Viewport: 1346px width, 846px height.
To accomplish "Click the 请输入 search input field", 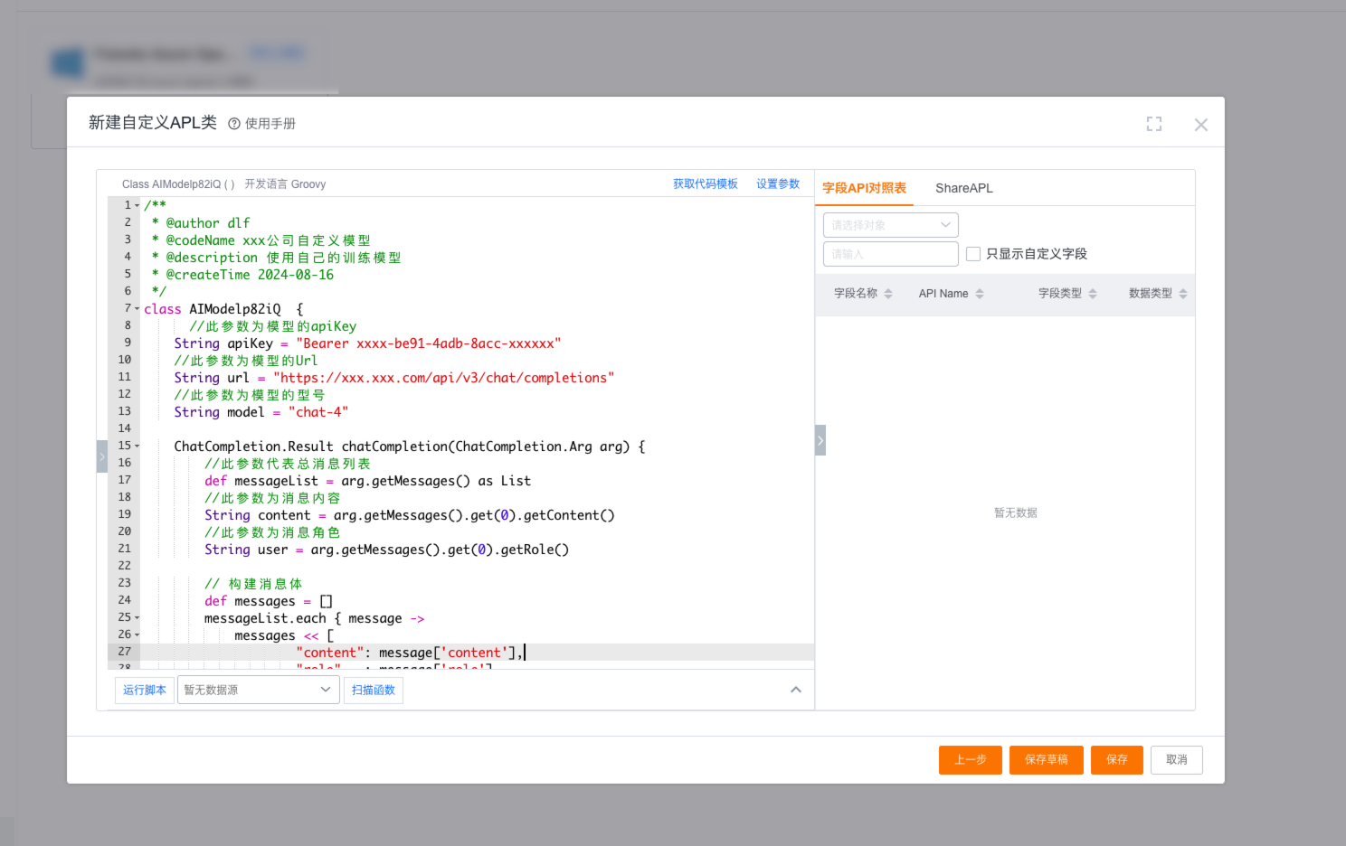I will [x=890, y=254].
